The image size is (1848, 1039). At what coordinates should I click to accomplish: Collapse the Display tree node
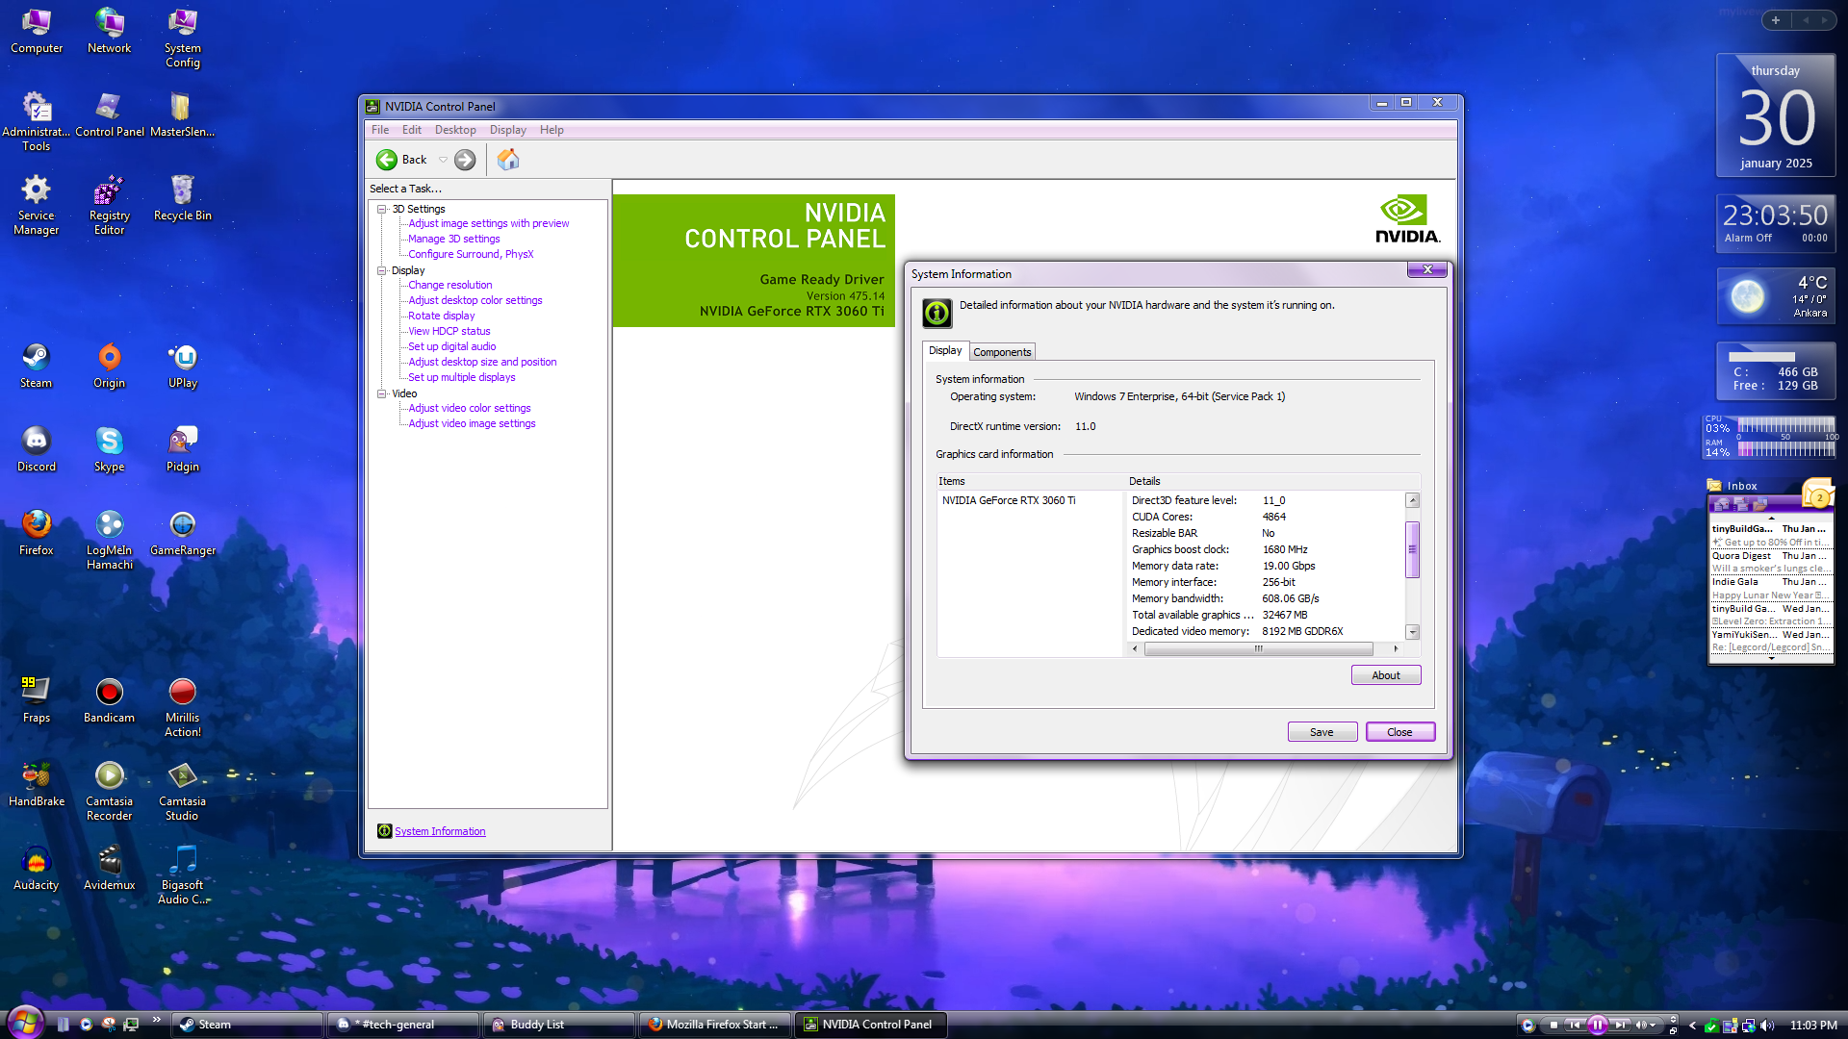click(382, 270)
